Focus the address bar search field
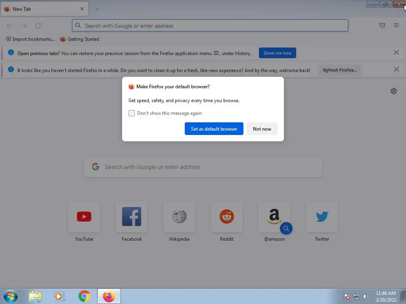This screenshot has height=304, width=406. click(210, 26)
